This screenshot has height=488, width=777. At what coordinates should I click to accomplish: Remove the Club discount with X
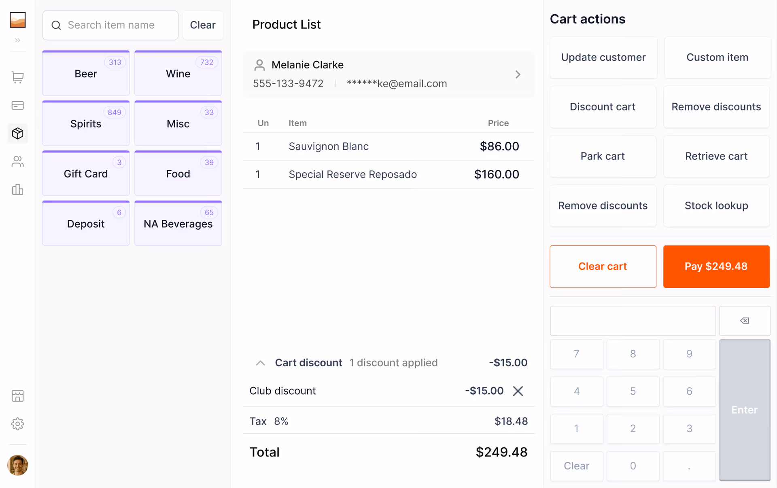[x=518, y=391]
